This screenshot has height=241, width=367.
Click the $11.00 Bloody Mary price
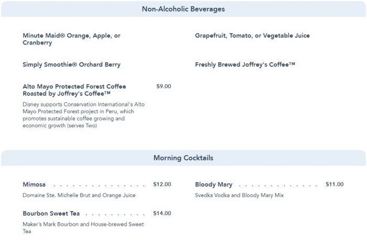tap(334, 184)
